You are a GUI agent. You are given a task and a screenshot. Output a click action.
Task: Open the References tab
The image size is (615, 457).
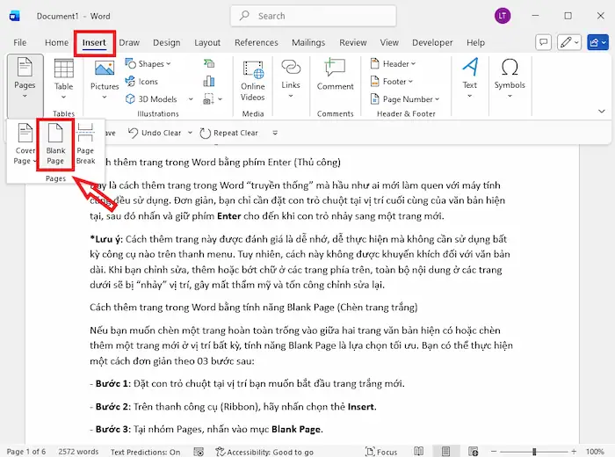(x=257, y=42)
